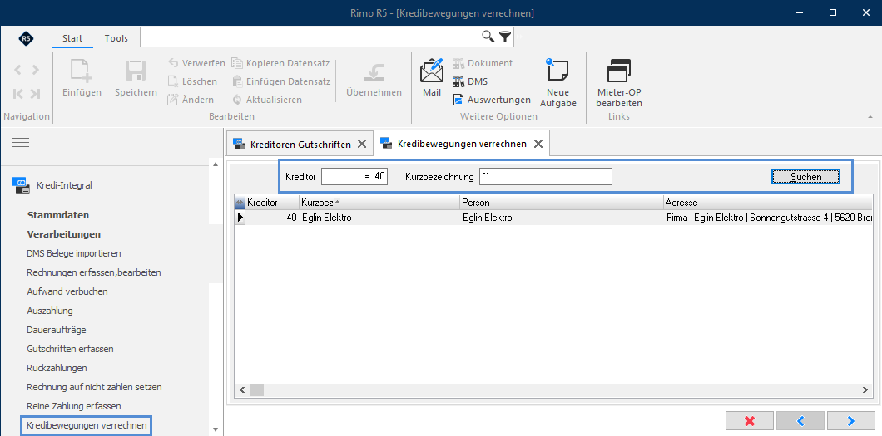Go to previous record navigation arrow
The width and height of the screenshot is (882, 436).
click(18, 70)
